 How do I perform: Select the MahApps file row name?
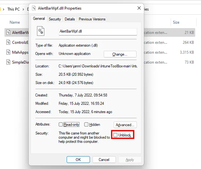pyautogui.click(x=20, y=52)
